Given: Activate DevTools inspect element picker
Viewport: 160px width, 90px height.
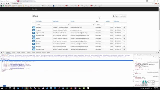Looking at the screenshot, I should (1, 52).
